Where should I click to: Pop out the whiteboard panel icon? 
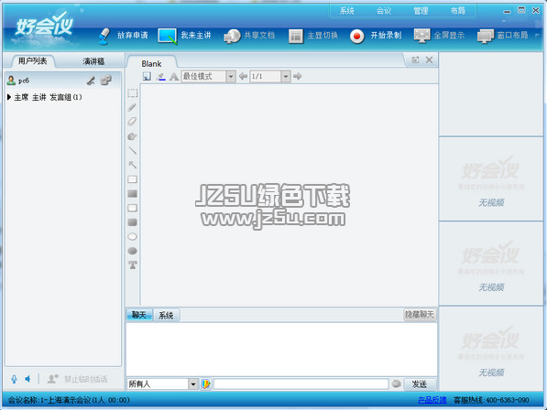415,59
